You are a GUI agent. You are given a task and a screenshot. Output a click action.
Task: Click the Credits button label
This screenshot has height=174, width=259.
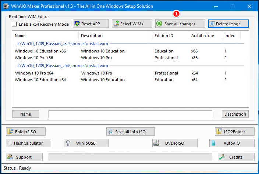point(236,157)
